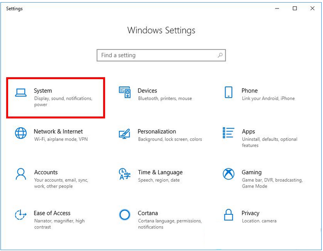Open the Accounts settings label

coord(46,172)
